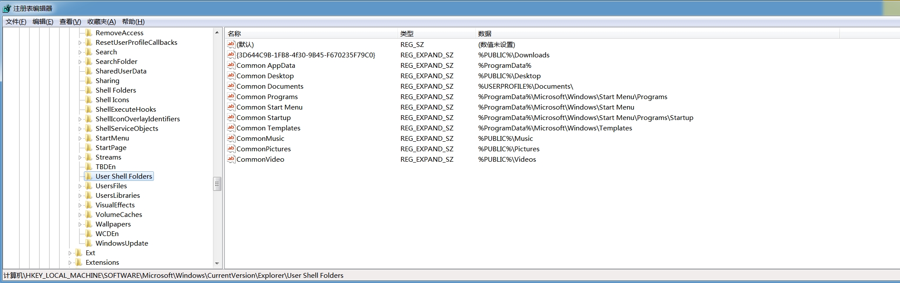
Task: Expand the Wallpapers key
Action: [x=80, y=224]
